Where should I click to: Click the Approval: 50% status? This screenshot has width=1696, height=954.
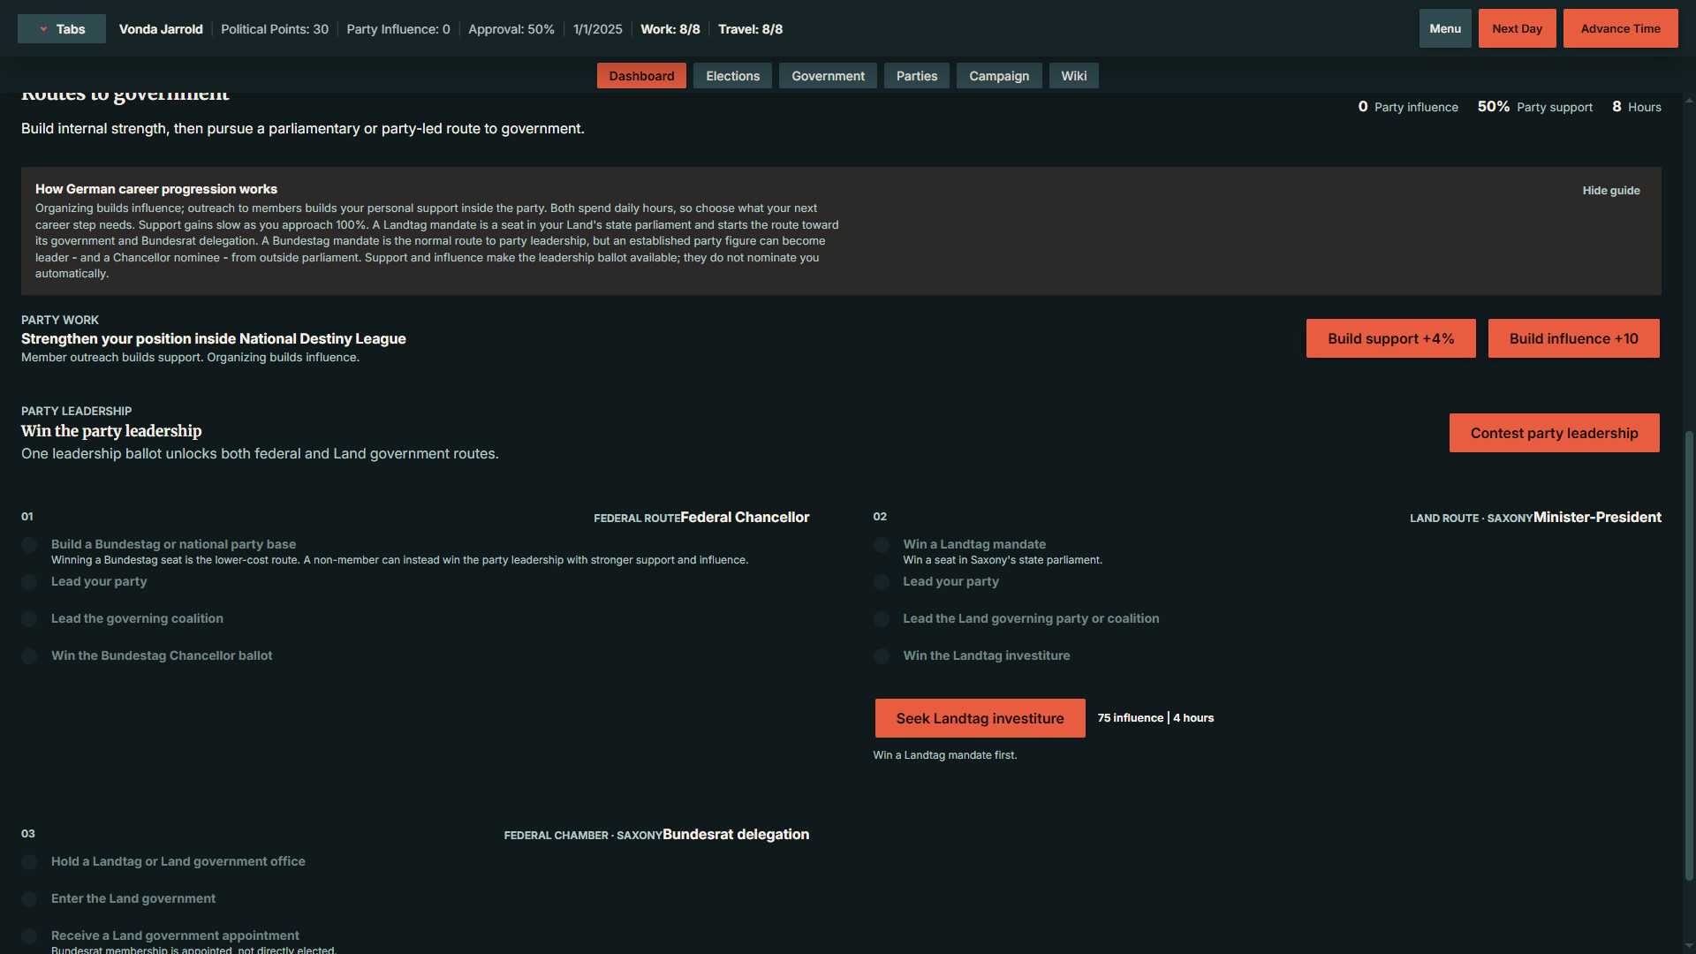(511, 29)
